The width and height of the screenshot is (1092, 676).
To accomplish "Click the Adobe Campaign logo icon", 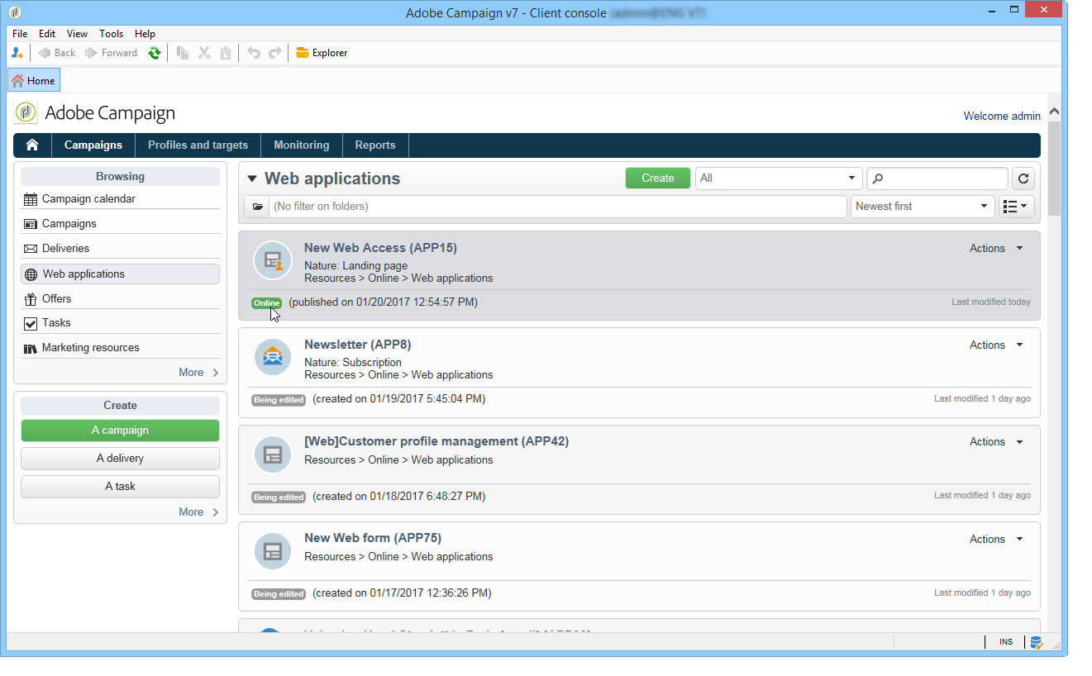I will coord(26,112).
